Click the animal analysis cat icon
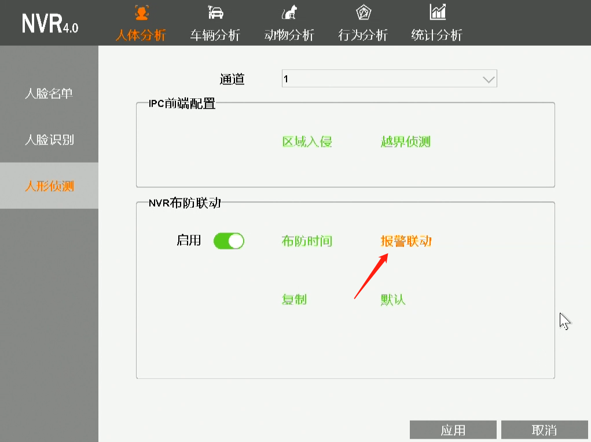The width and height of the screenshot is (591, 442). point(289,13)
